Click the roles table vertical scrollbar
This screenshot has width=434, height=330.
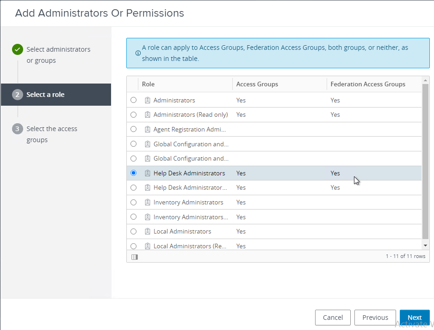(425, 162)
